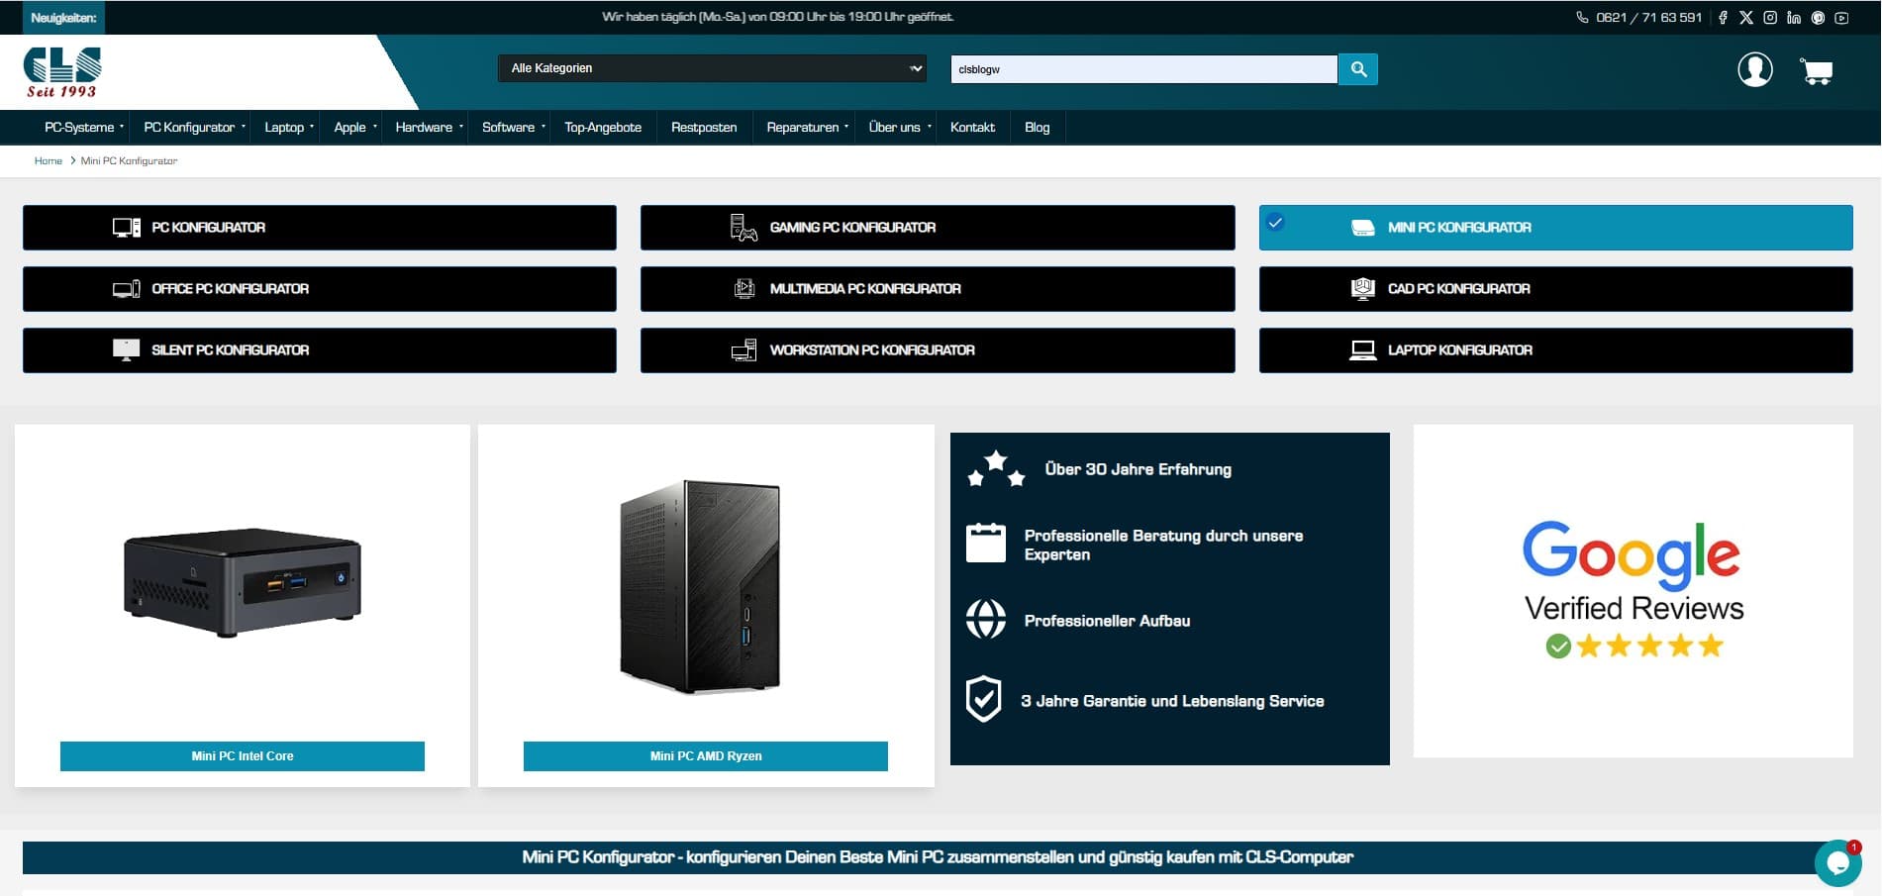Open the Instagram social icon
1882x896 pixels.
[1770, 18]
